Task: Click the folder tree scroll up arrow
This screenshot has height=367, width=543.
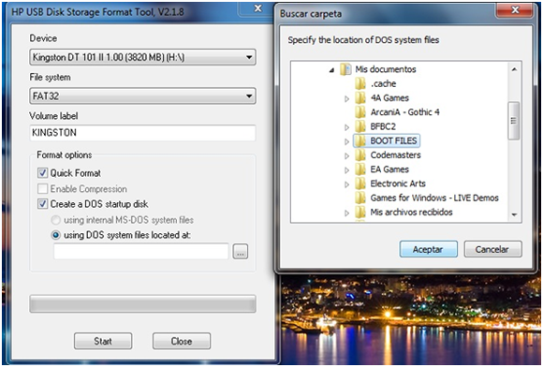Action: pos(514,69)
